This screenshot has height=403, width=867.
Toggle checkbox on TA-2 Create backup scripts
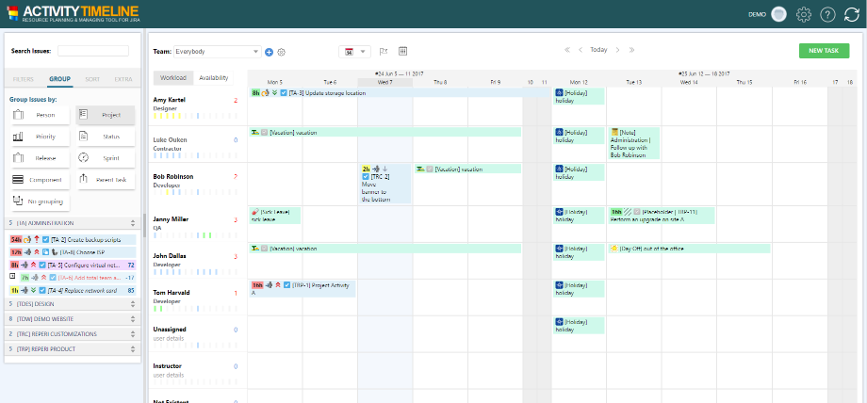(x=44, y=239)
